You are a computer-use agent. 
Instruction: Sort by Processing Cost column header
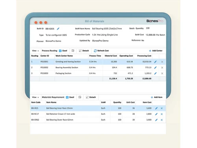pos(144,56)
